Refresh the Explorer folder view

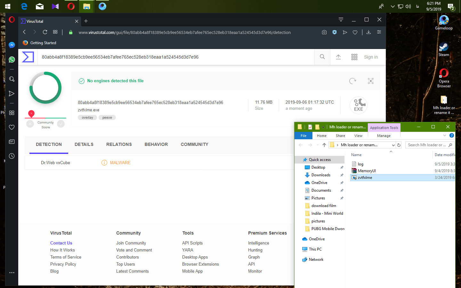coord(399,145)
